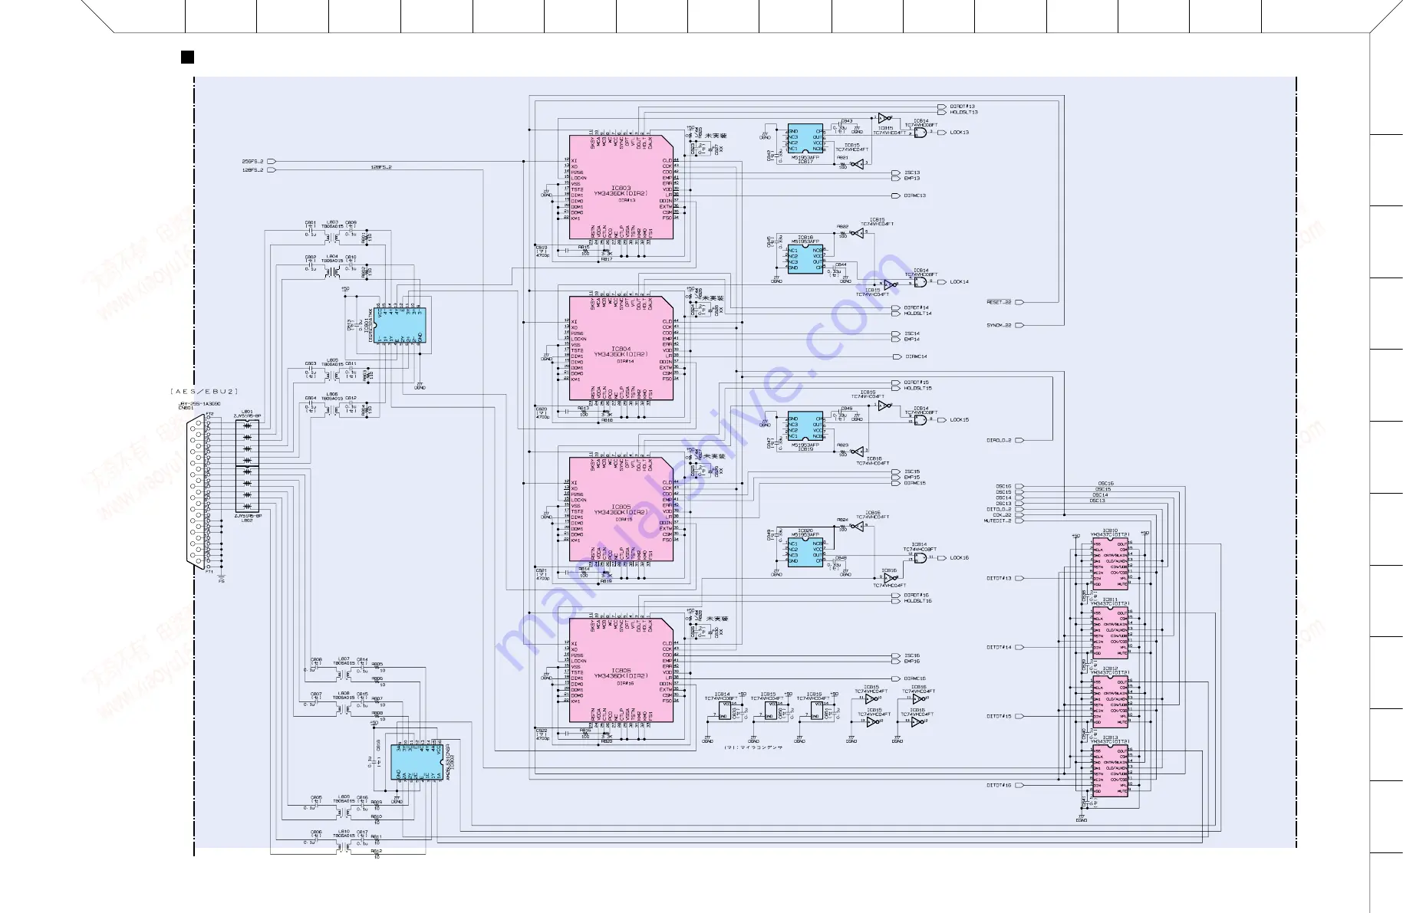
Task: Click the 'JBY-25S-1A3G90' connector part label
Action: [x=199, y=404]
